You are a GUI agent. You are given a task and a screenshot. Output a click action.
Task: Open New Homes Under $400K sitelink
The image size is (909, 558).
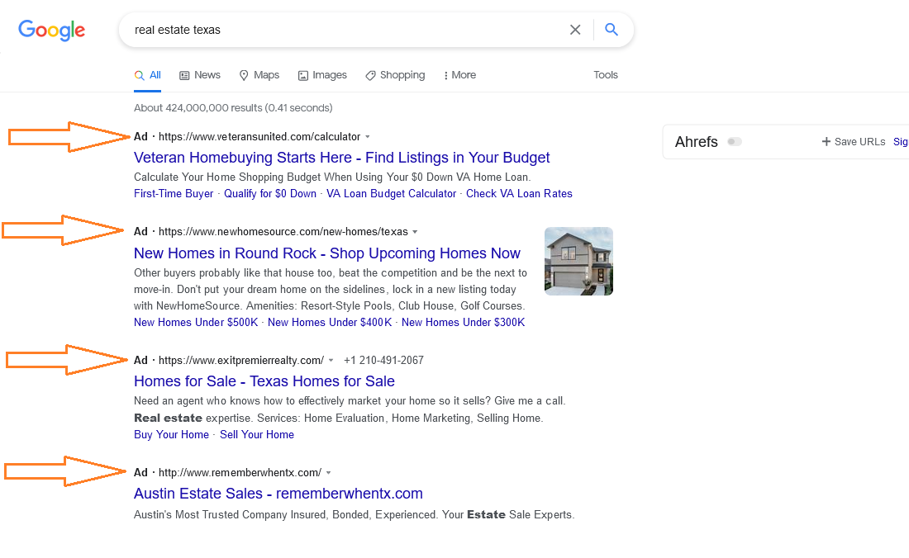click(330, 323)
